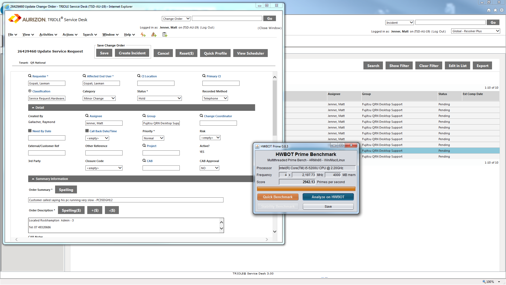This screenshot has width=506, height=285.
Task: Click the Group lookup magnifier icon
Action: coord(144,116)
